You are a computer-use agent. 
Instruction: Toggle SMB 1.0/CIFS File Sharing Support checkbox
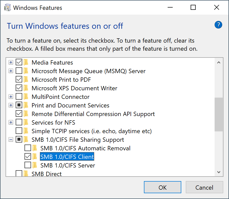pos(19,139)
